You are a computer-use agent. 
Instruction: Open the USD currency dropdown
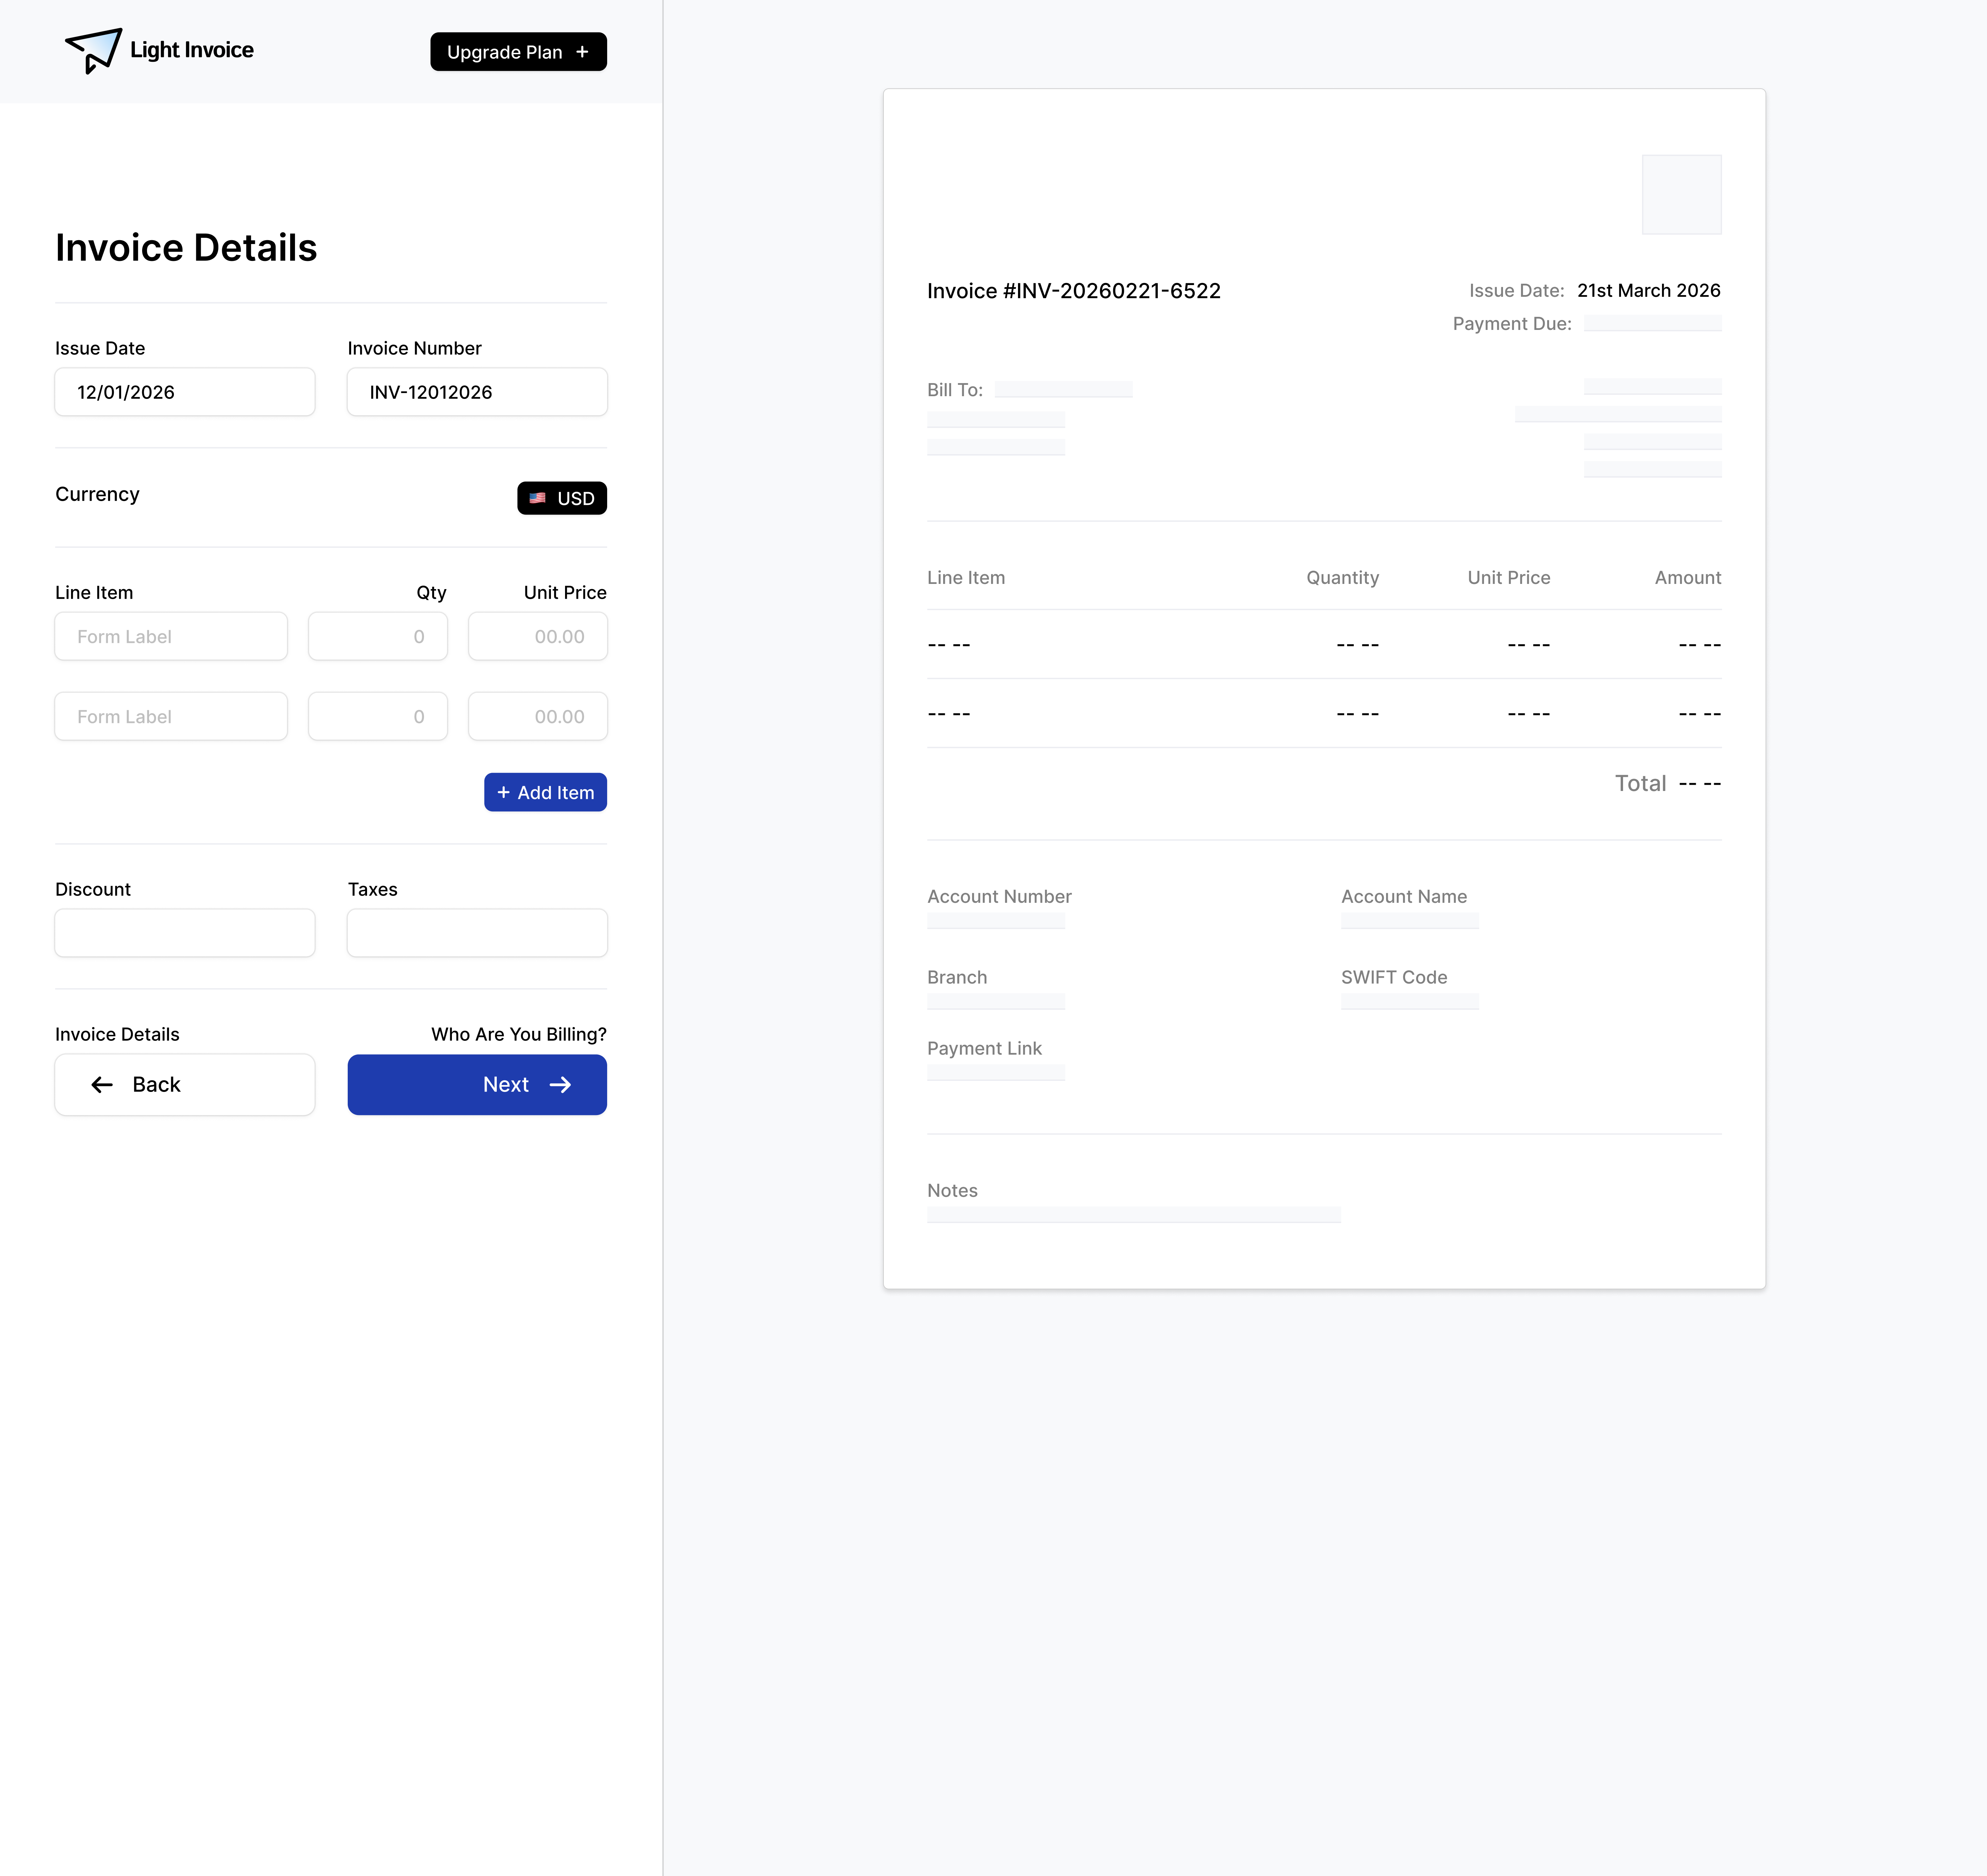562,498
